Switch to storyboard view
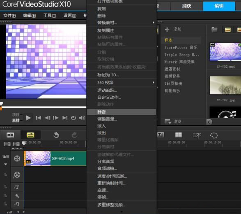This screenshot has height=214, width=241. pos(10,135)
